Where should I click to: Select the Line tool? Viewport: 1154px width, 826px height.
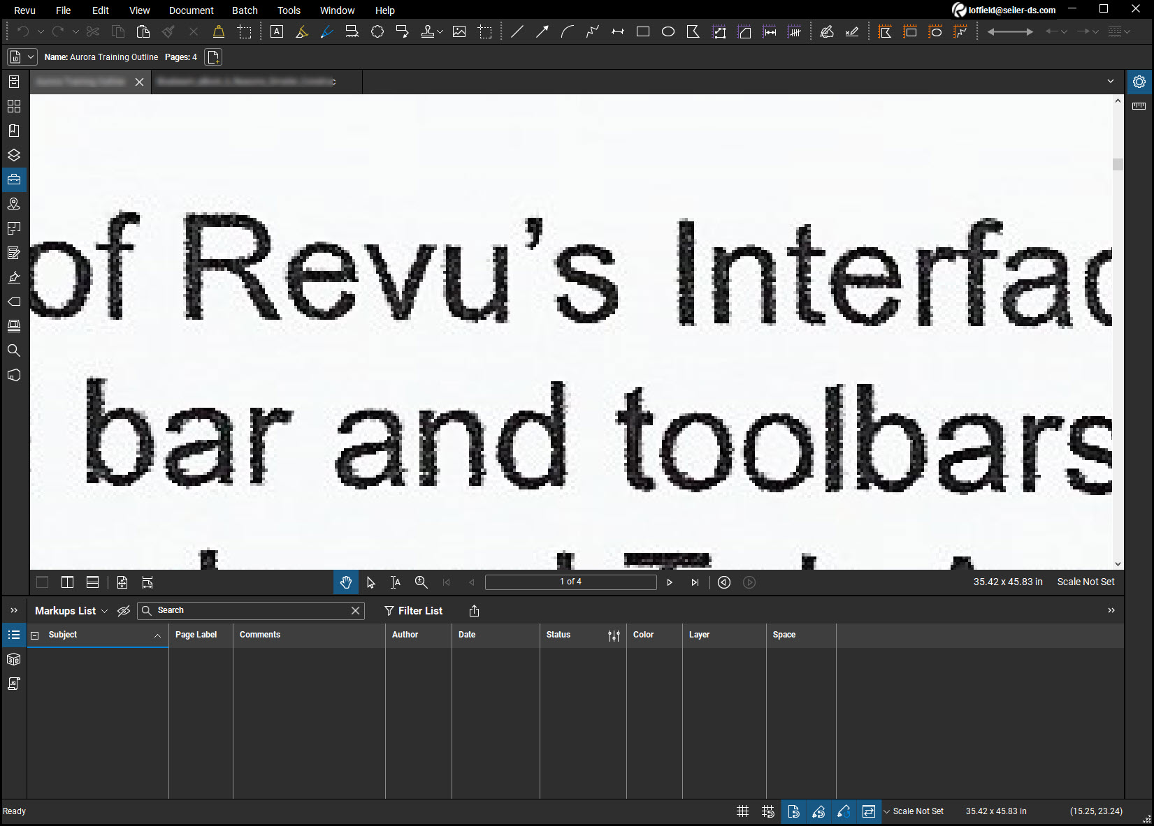point(517,31)
